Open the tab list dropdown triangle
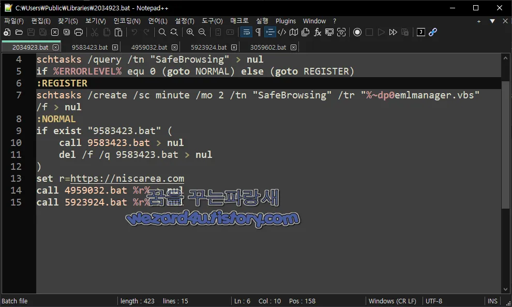Image resolution: width=512 pixels, height=307 pixels. [x=492, y=21]
